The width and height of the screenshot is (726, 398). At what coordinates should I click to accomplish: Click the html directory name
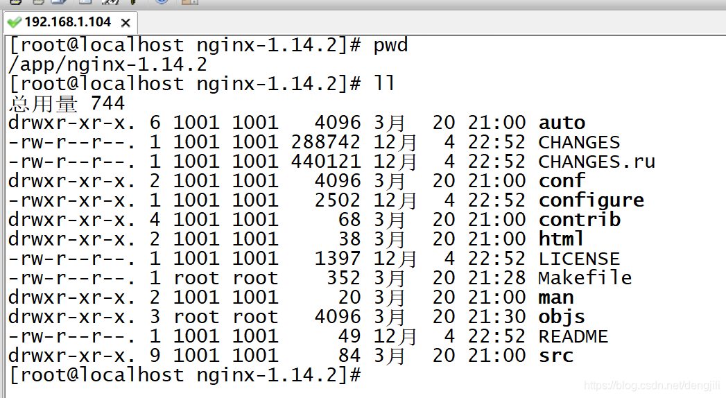coord(561,239)
